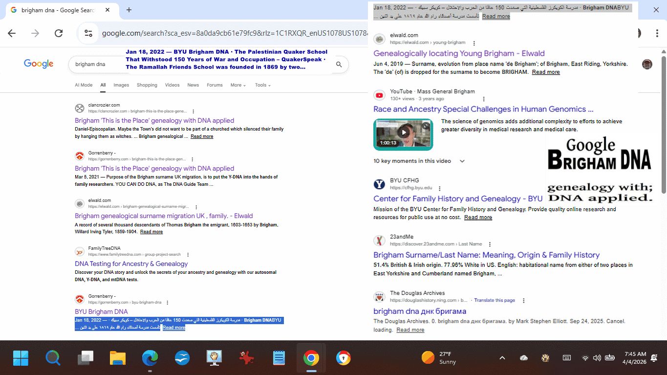Screen dimensions: 667x375
Task: Click three-dot menu beside clancrozier.com result
Action: click(x=194, y=111)
